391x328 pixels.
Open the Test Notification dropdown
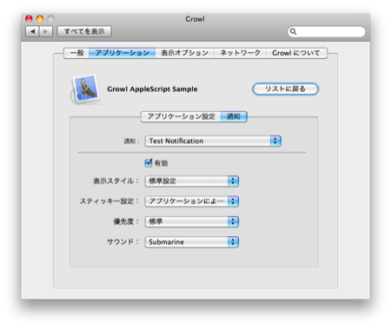(213, 141)
